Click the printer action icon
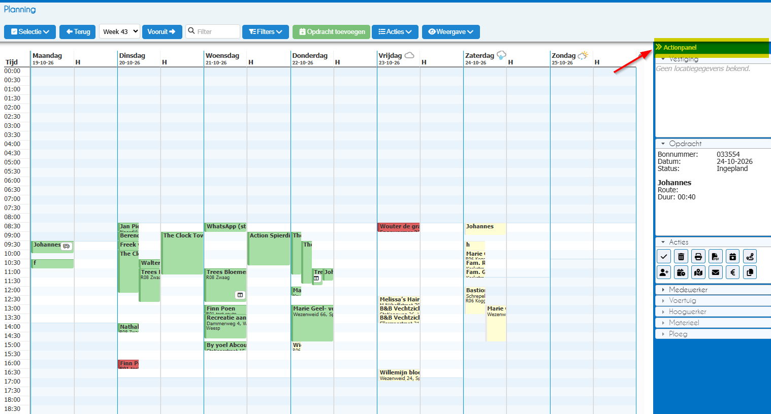The image size is (771, 414). 698,256
